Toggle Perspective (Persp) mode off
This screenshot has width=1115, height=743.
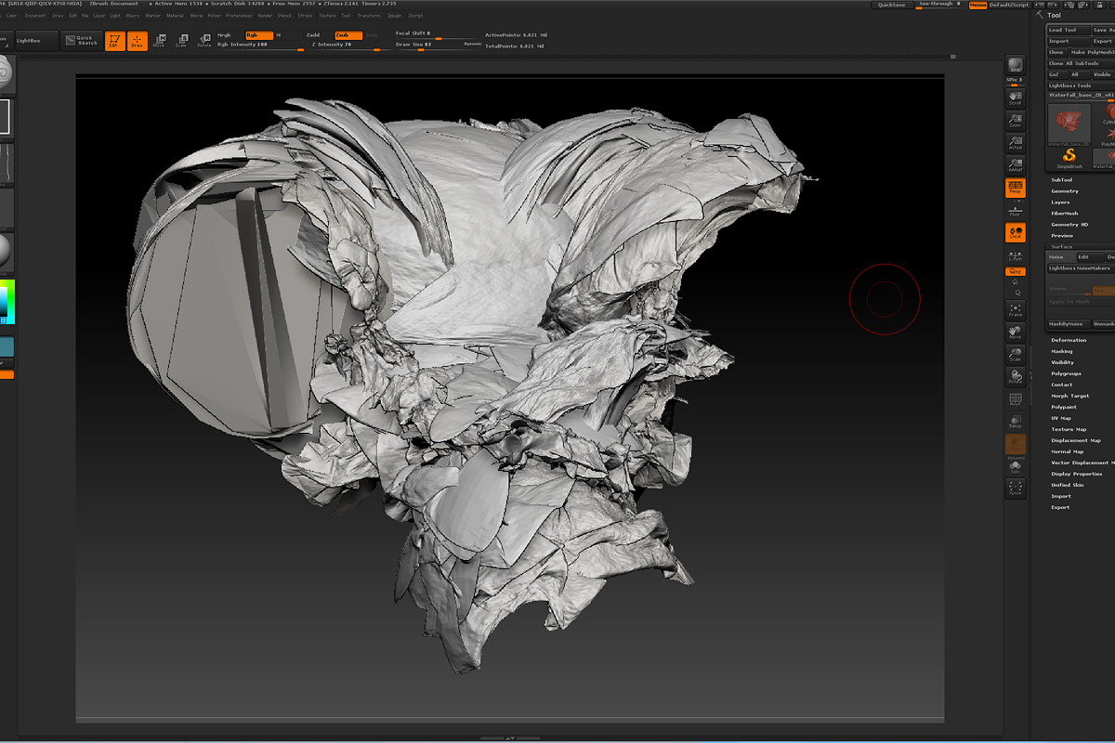(1015, 189)
